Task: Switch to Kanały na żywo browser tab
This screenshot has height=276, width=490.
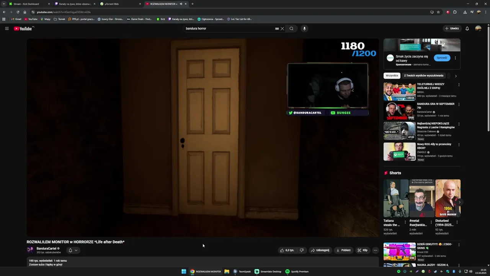Action: [x=75, y=4]
